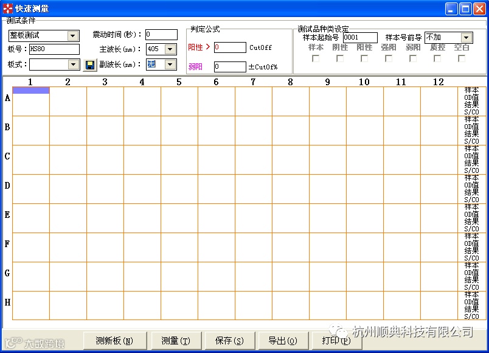Select well H12 in the plate grid
Image resolution: width=489 pixels, height=353 pixels.
point(439,306)
